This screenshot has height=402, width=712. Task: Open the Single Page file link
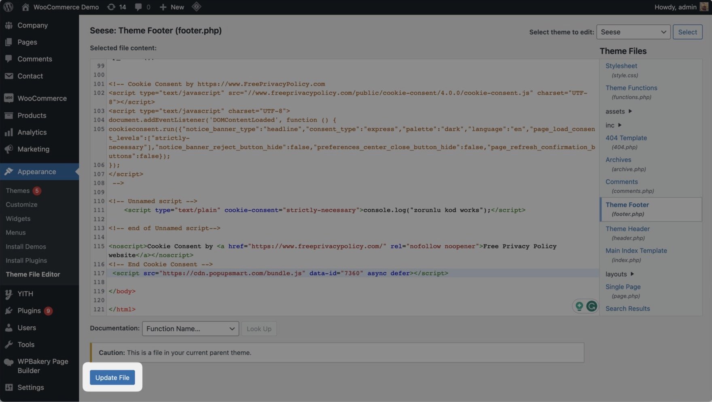coord(623,287)
